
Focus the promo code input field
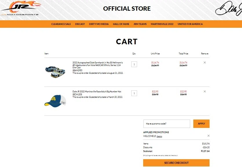[167, 124]
